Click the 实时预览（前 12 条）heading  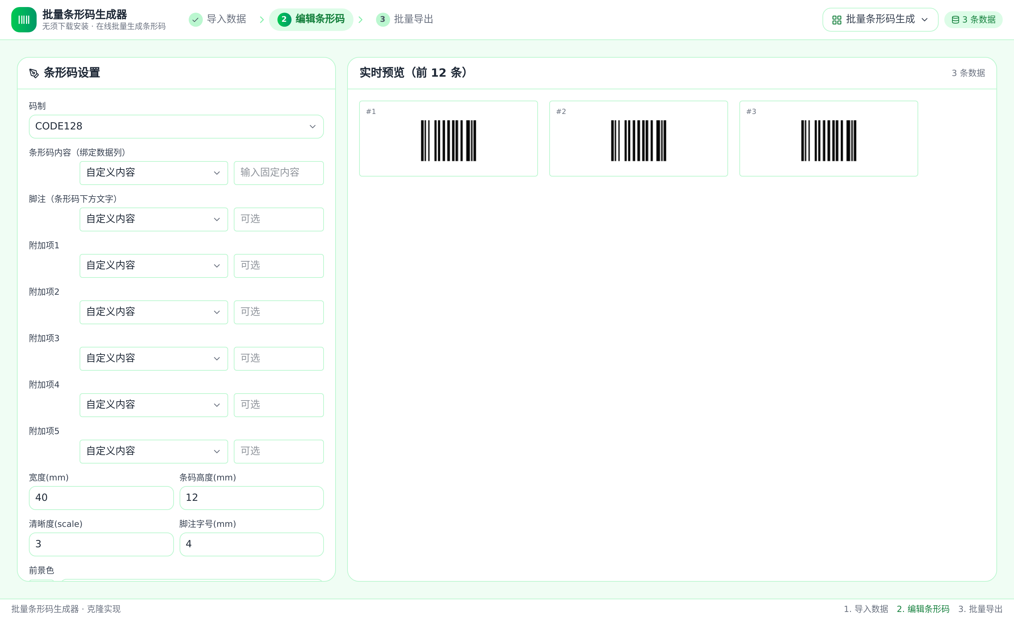[413, 73]
